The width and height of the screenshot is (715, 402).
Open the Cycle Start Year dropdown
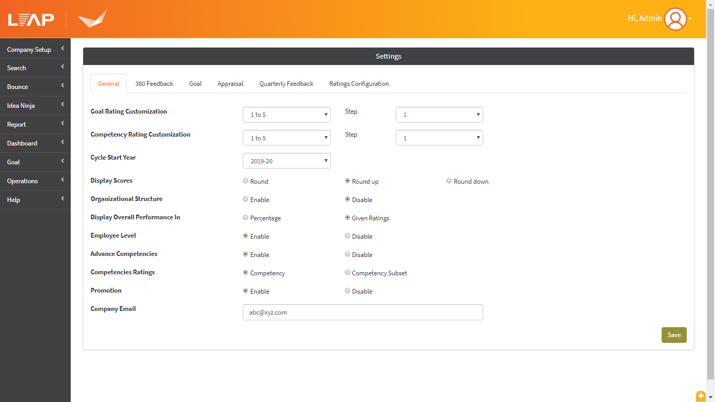tap(286, 161)
